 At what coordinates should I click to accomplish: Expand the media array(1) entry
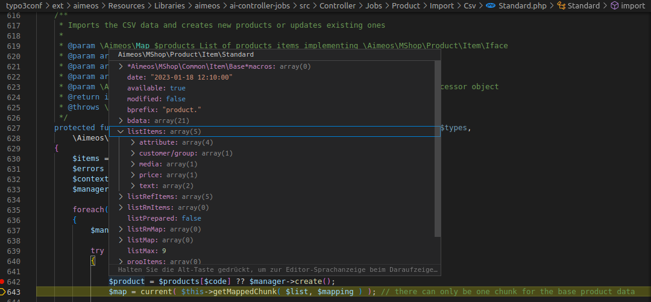tap(133, 164)
